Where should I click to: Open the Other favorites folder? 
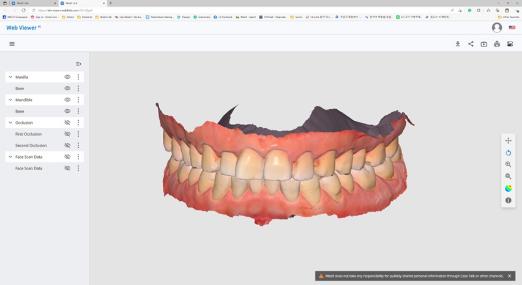[509, 16]
